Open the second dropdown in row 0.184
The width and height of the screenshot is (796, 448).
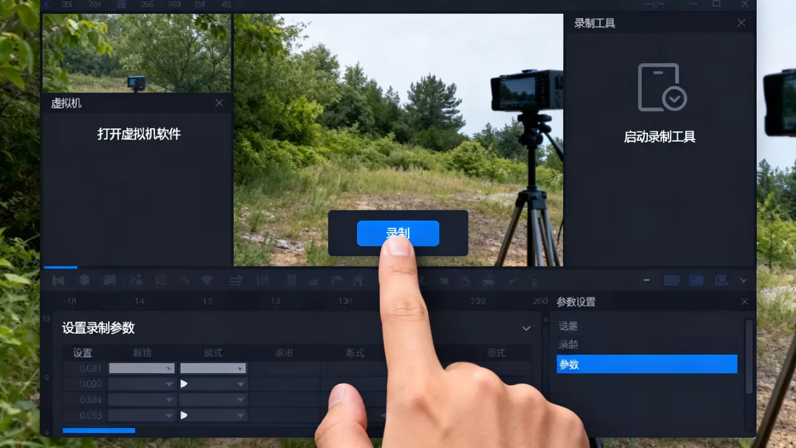[x=213, y=399]
